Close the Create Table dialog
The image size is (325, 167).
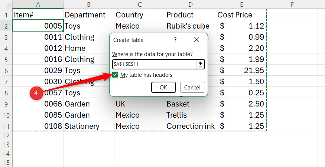point(196,40)
